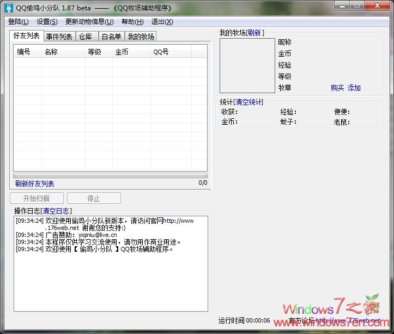Click the 刷新好友列表 link
394x334 pixels.
pos(35,184)
